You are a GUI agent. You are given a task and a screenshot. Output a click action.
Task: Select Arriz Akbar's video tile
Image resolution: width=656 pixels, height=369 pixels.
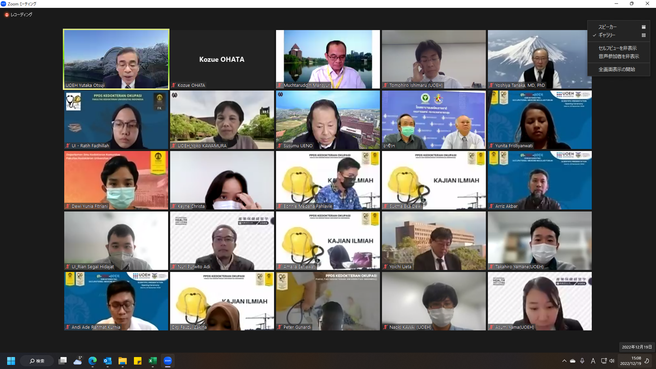540,180
